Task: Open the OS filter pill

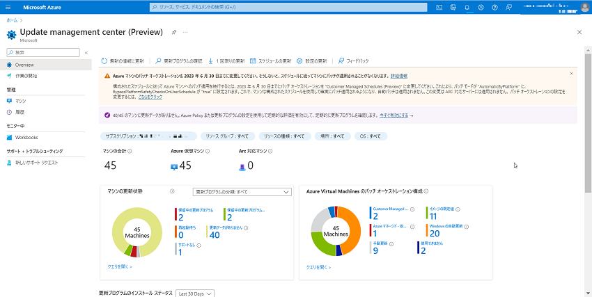Action: [371, 136]
